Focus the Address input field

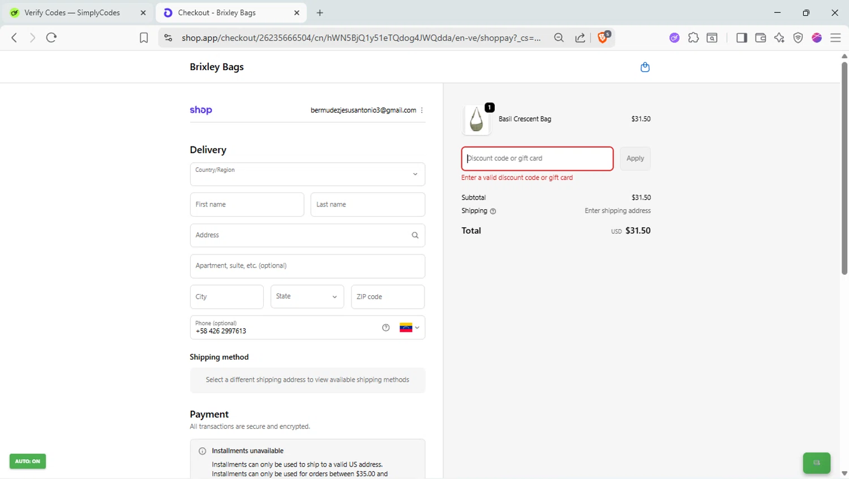click(x=307, y=235)
